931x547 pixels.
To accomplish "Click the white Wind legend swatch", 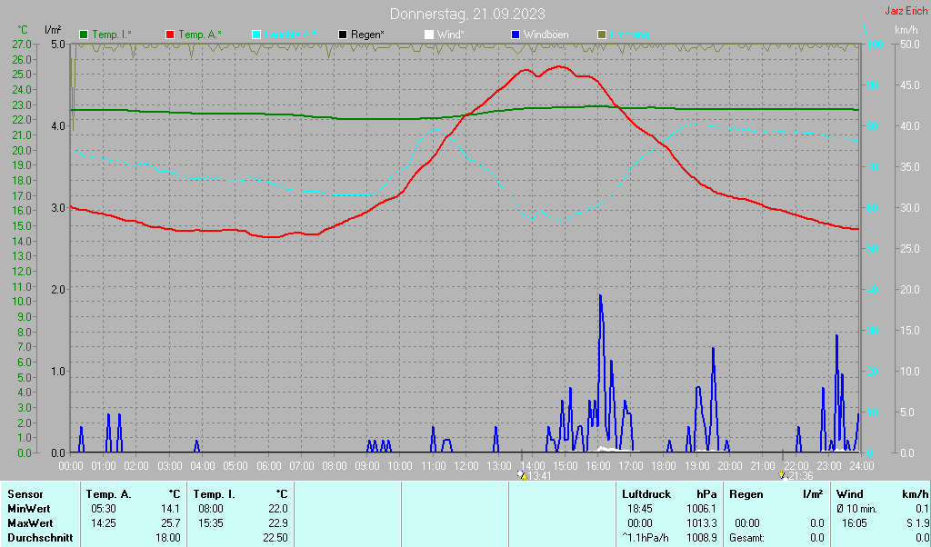I will click(x=429, y=35).
